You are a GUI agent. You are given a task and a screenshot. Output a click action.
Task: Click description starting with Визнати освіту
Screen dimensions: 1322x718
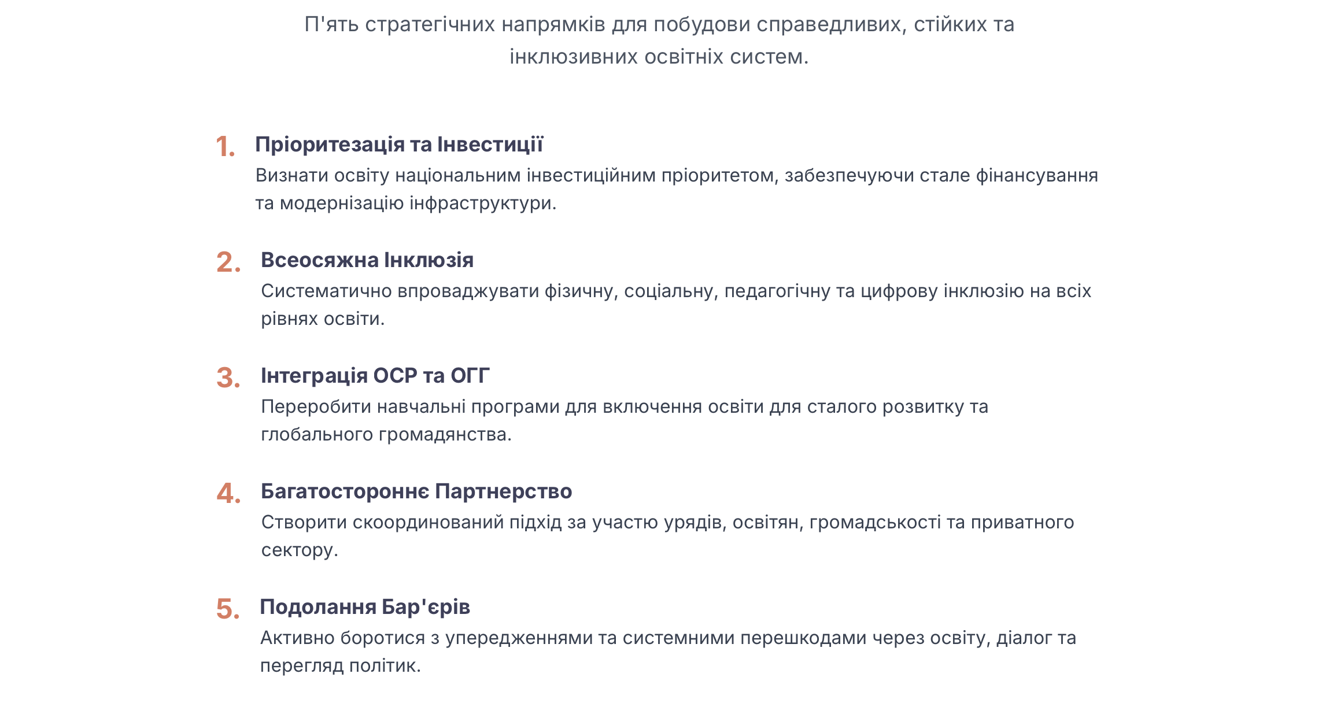(x=677, y=189)
